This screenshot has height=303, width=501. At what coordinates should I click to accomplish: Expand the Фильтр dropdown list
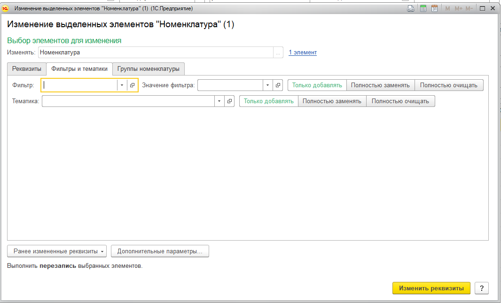(122, 85)
